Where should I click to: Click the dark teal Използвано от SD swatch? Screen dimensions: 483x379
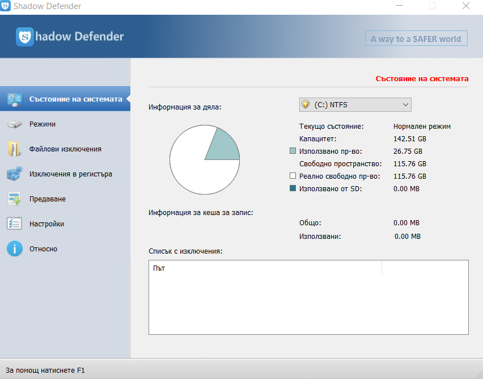[293, 188]
